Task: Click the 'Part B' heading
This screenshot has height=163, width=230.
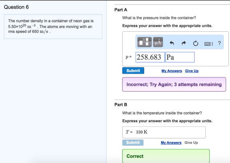Action: 121,105
